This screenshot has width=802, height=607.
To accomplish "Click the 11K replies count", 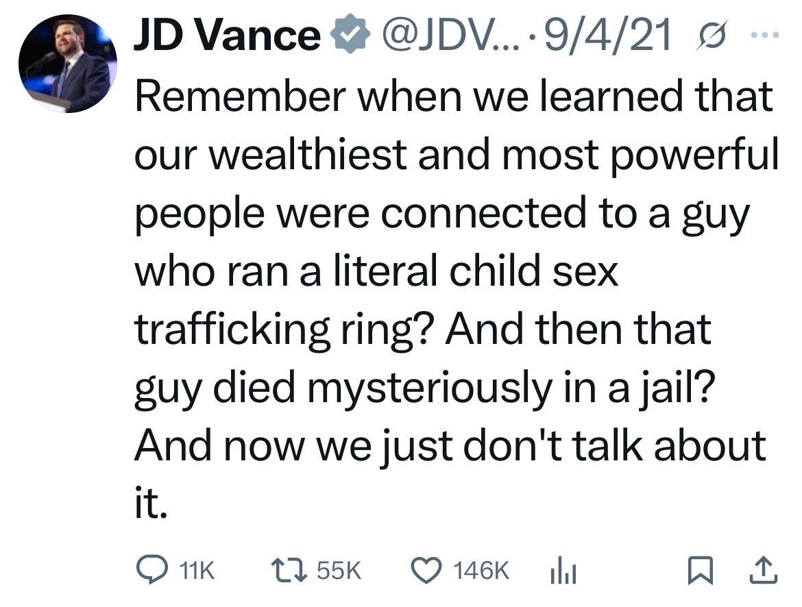I will tap(196, 570).
